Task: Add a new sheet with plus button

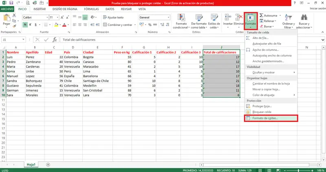Action: [48, 165]
